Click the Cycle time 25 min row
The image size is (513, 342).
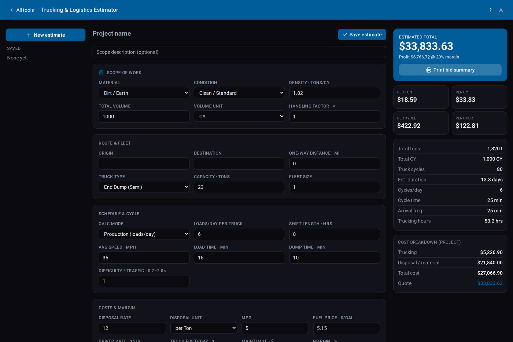450,201
